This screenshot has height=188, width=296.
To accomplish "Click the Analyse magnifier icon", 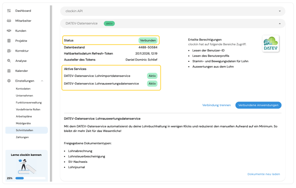I will click(x=9, y=61).
